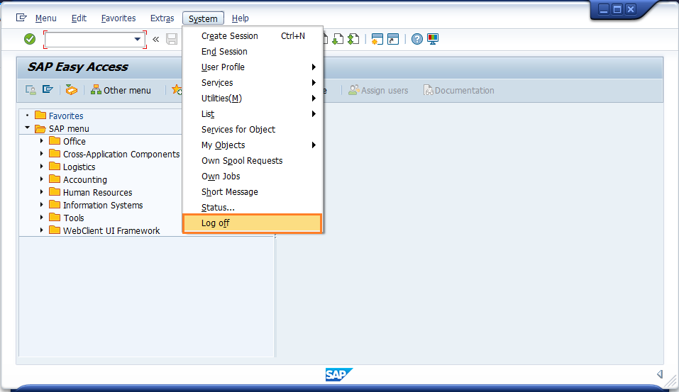Click the Tools folder icon

click(55, 217)
